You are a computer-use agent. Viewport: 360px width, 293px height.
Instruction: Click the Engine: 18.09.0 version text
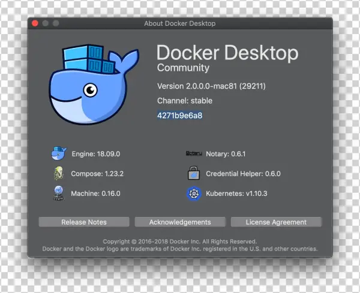96,154
